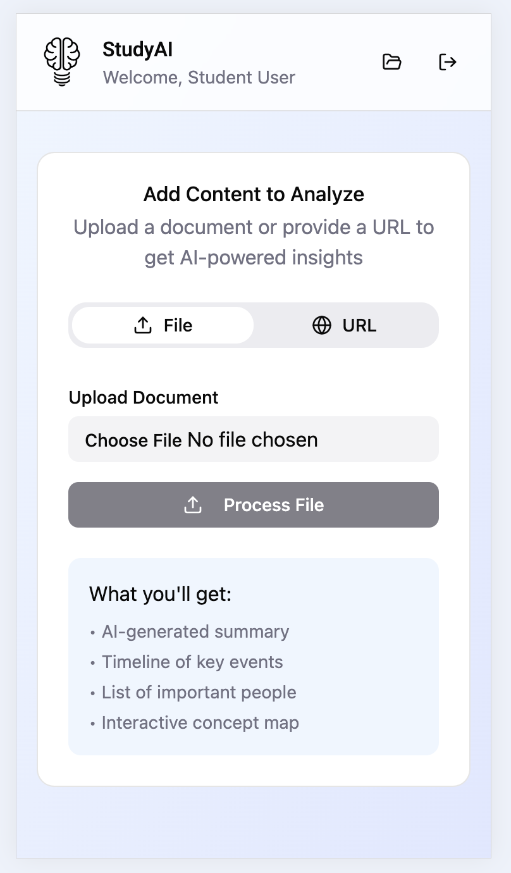The image size is (511, 873).
Task: Click the "Add Content to Analyze" heading
Action: pos(254,194)
